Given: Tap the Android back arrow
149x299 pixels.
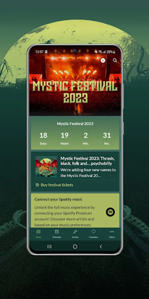Looking at the screenshot, I should click(x=101, y=247).
